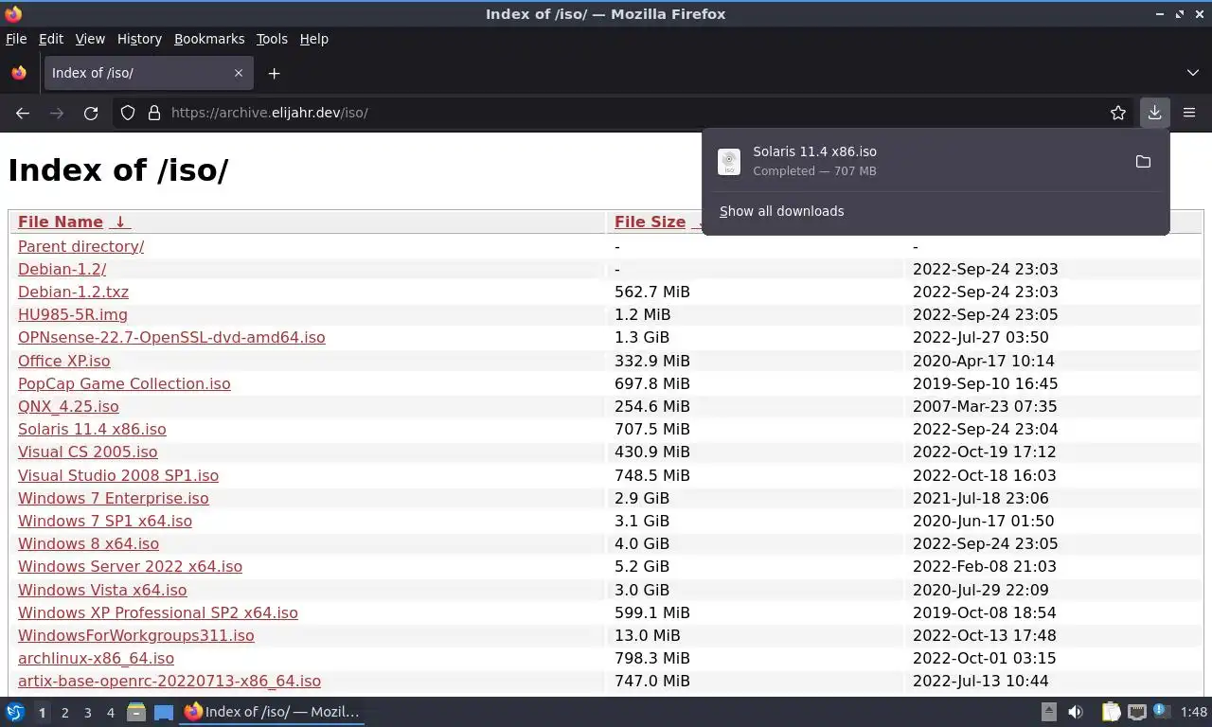Focus the URL address bar

click(x=625, y=113)
